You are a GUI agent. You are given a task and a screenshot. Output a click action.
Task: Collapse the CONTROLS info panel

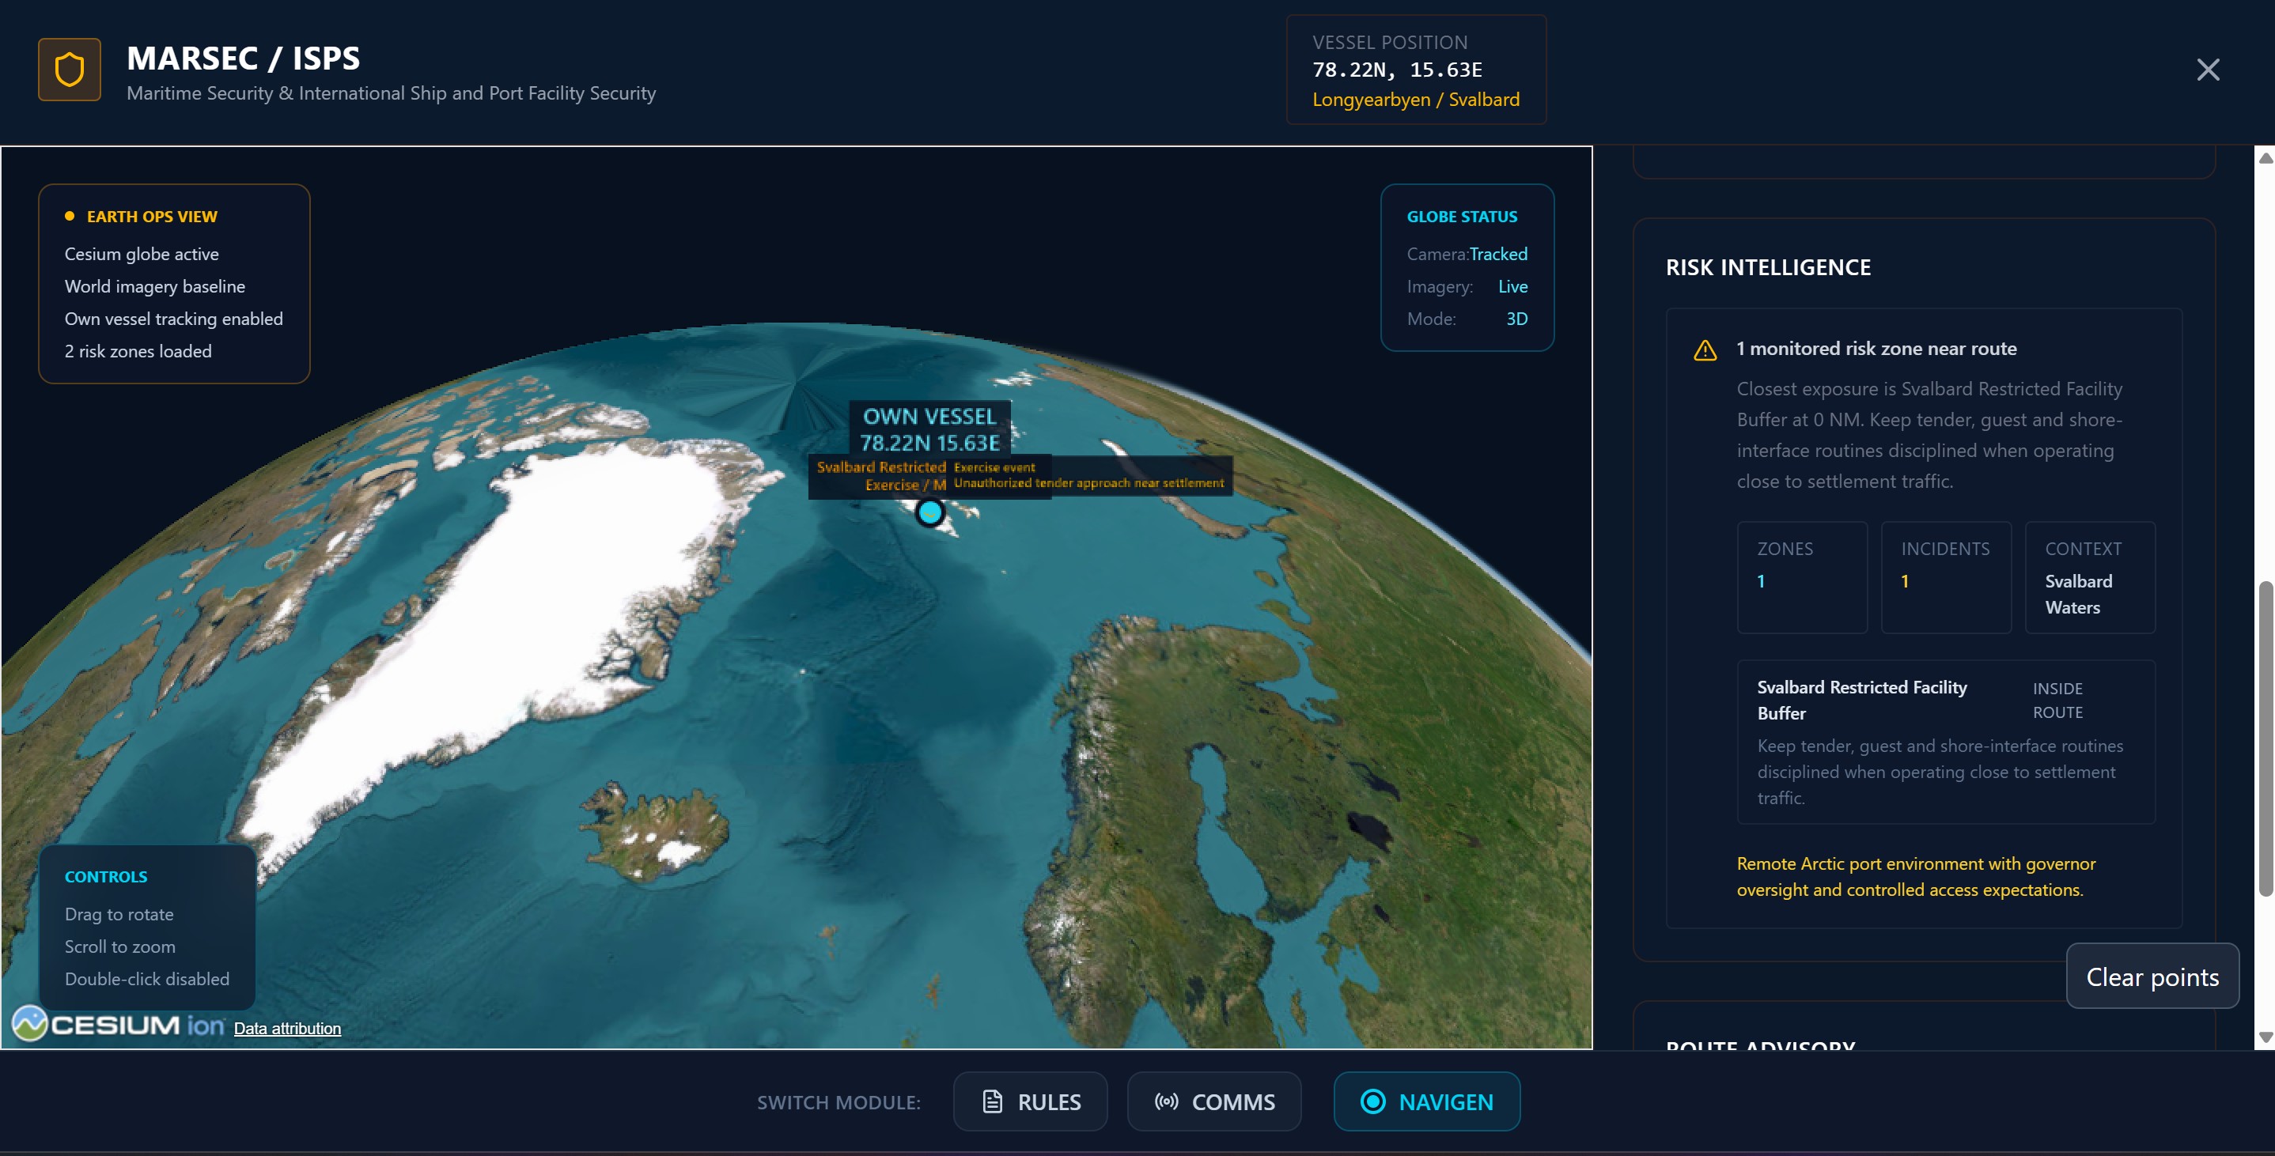[x=106, y=876]
